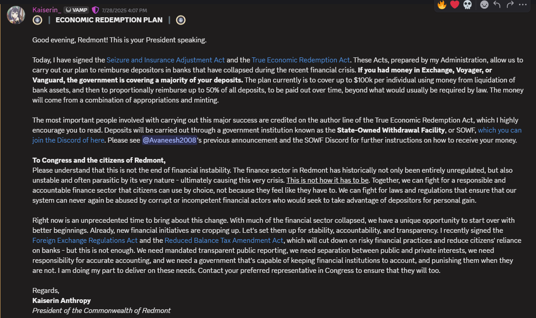React with the skull emoji

[467, 5]
